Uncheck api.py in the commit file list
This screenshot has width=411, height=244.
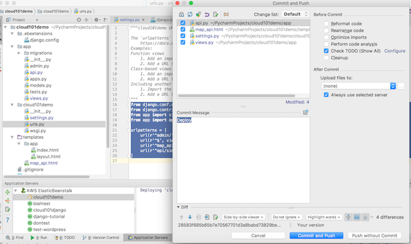pyautogui.click(x=182, y=23)
